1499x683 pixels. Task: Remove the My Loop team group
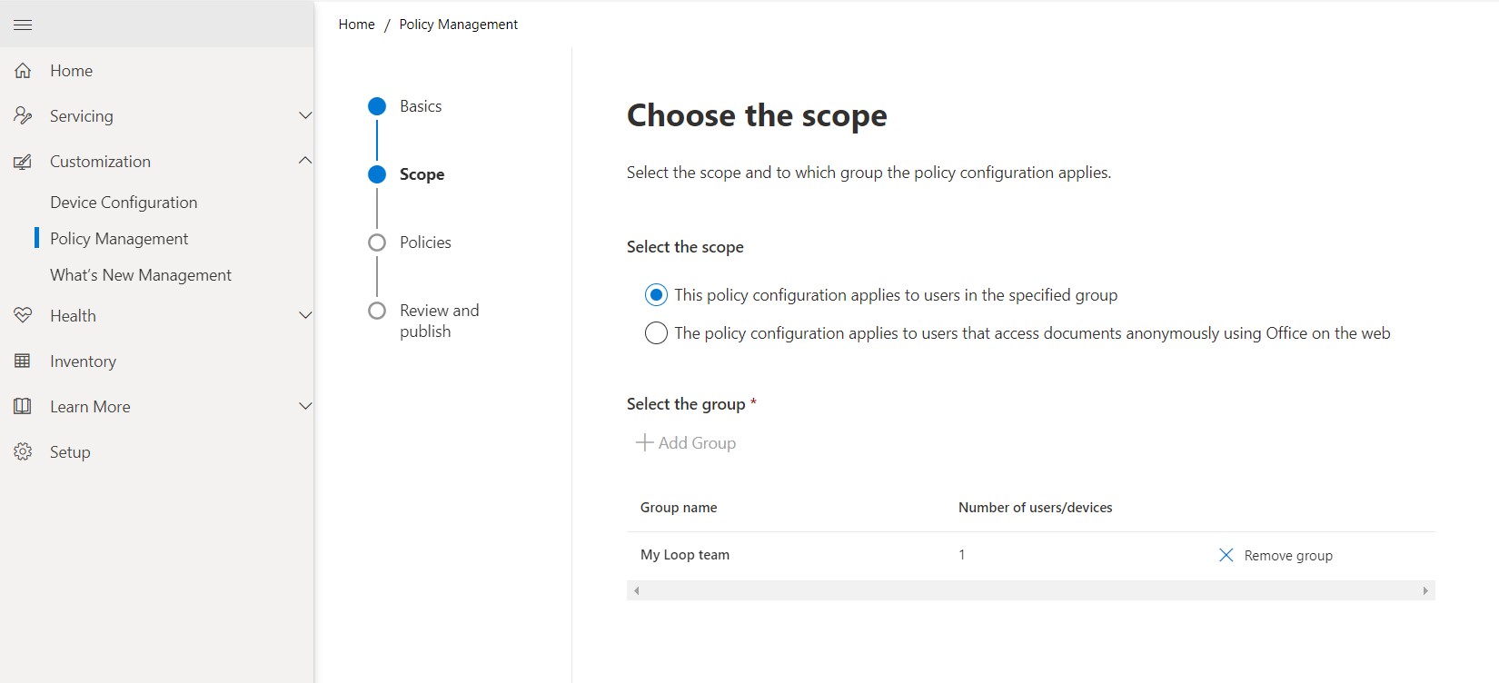[1276, 555]
